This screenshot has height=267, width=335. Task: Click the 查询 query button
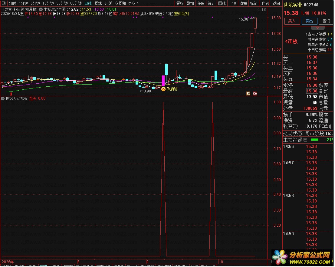pyautogui.click(x=326, y=21)
